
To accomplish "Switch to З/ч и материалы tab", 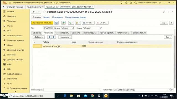I will point(62,33).
